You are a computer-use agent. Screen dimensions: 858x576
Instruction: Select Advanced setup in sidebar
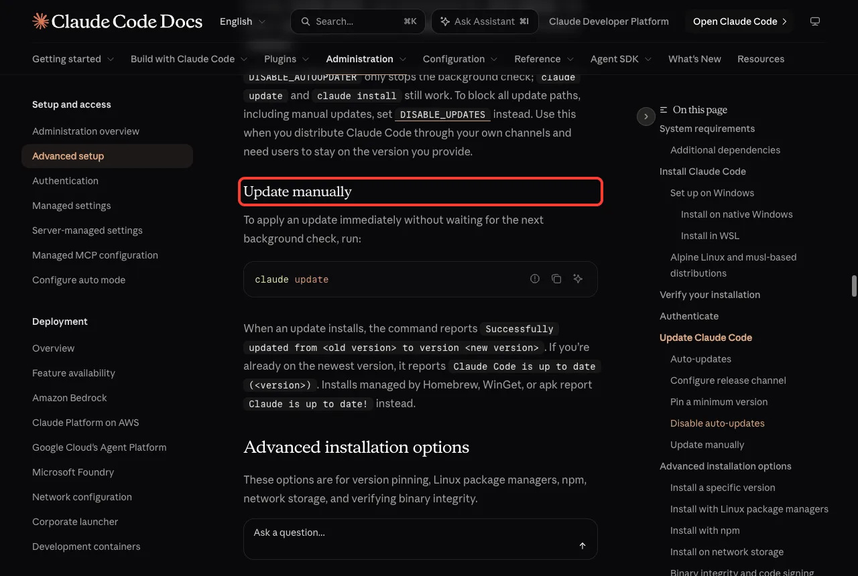[107, 156]
